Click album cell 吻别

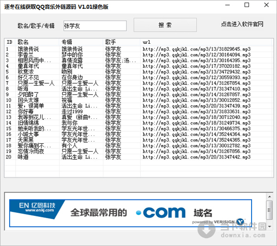67,72
